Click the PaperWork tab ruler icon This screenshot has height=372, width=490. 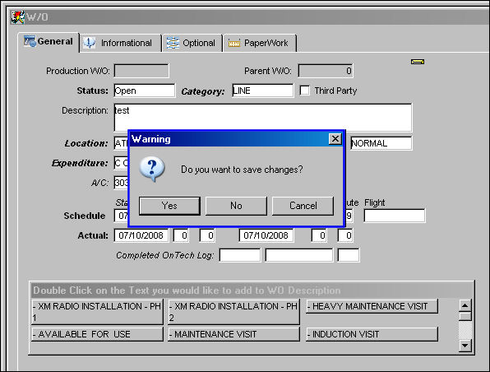[234, 43]
